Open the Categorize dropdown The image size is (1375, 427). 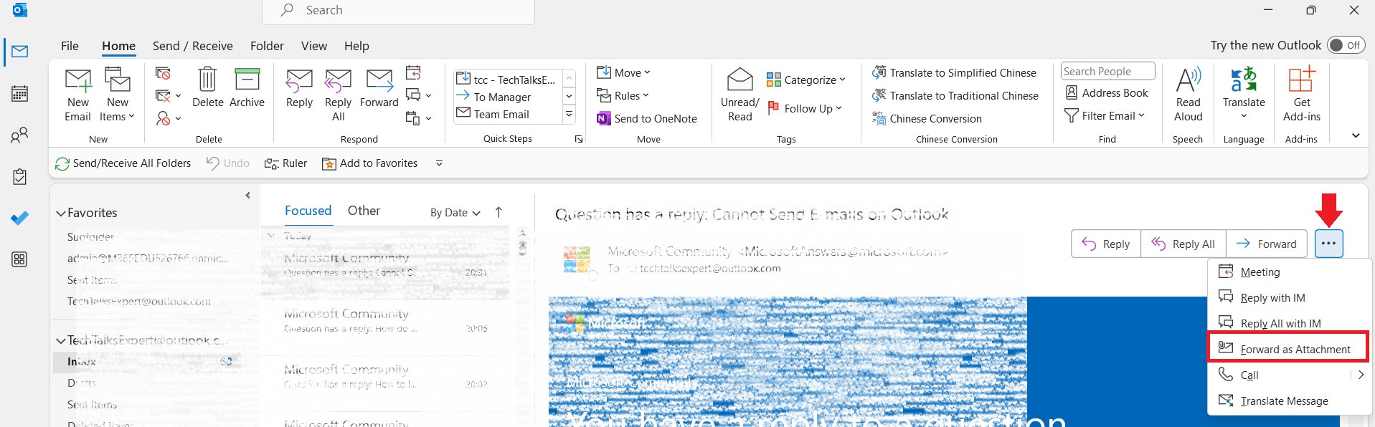pos(806,80)
